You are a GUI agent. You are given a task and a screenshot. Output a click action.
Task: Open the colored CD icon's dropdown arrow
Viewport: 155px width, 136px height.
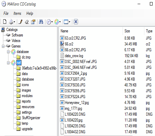[60, 22]
